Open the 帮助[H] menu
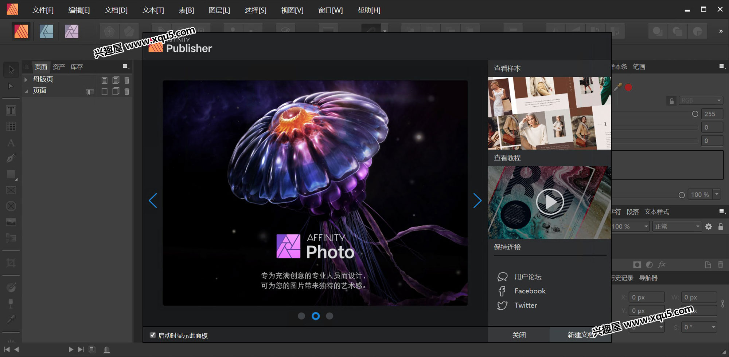729x357 pixels. coord(369,10)
